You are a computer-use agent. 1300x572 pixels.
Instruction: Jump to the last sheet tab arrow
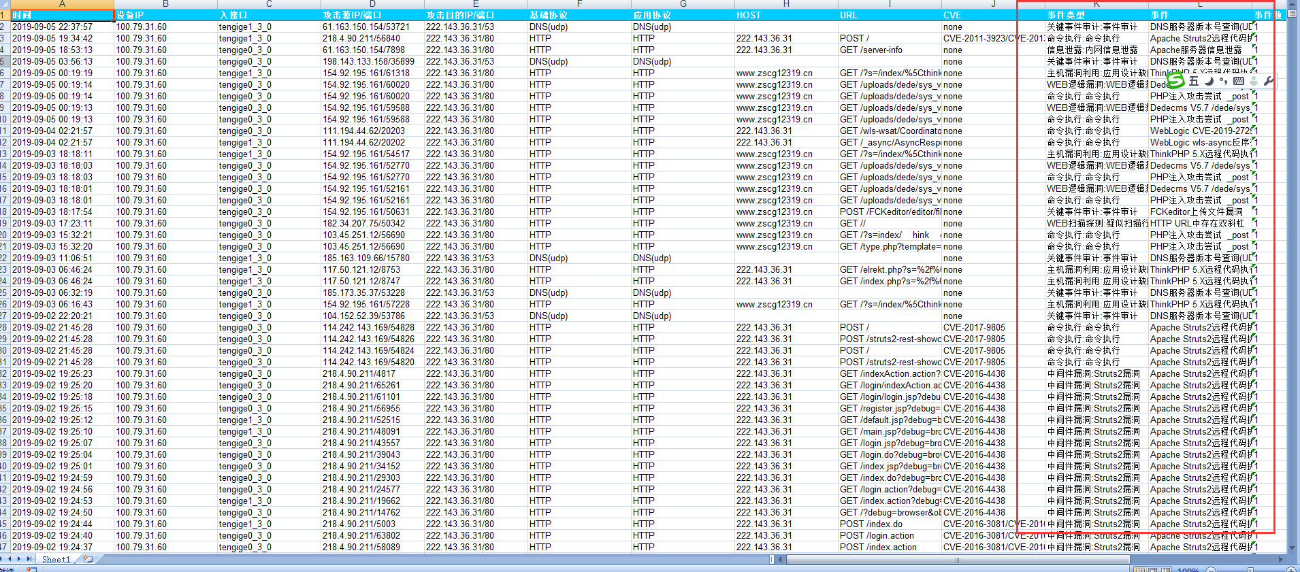point(28,559)
